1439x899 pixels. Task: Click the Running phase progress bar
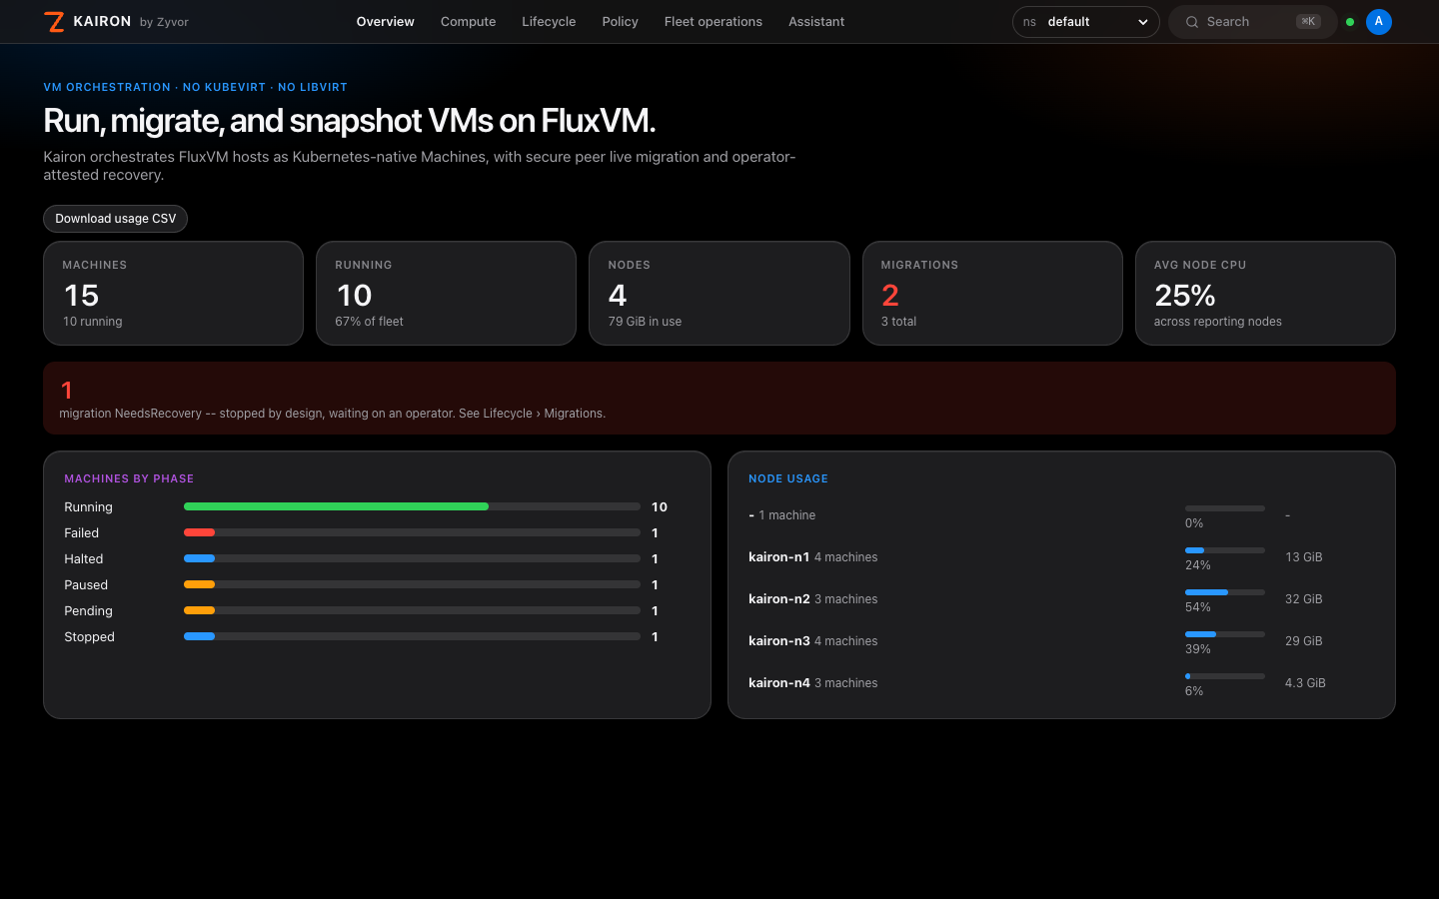(412, 506)
